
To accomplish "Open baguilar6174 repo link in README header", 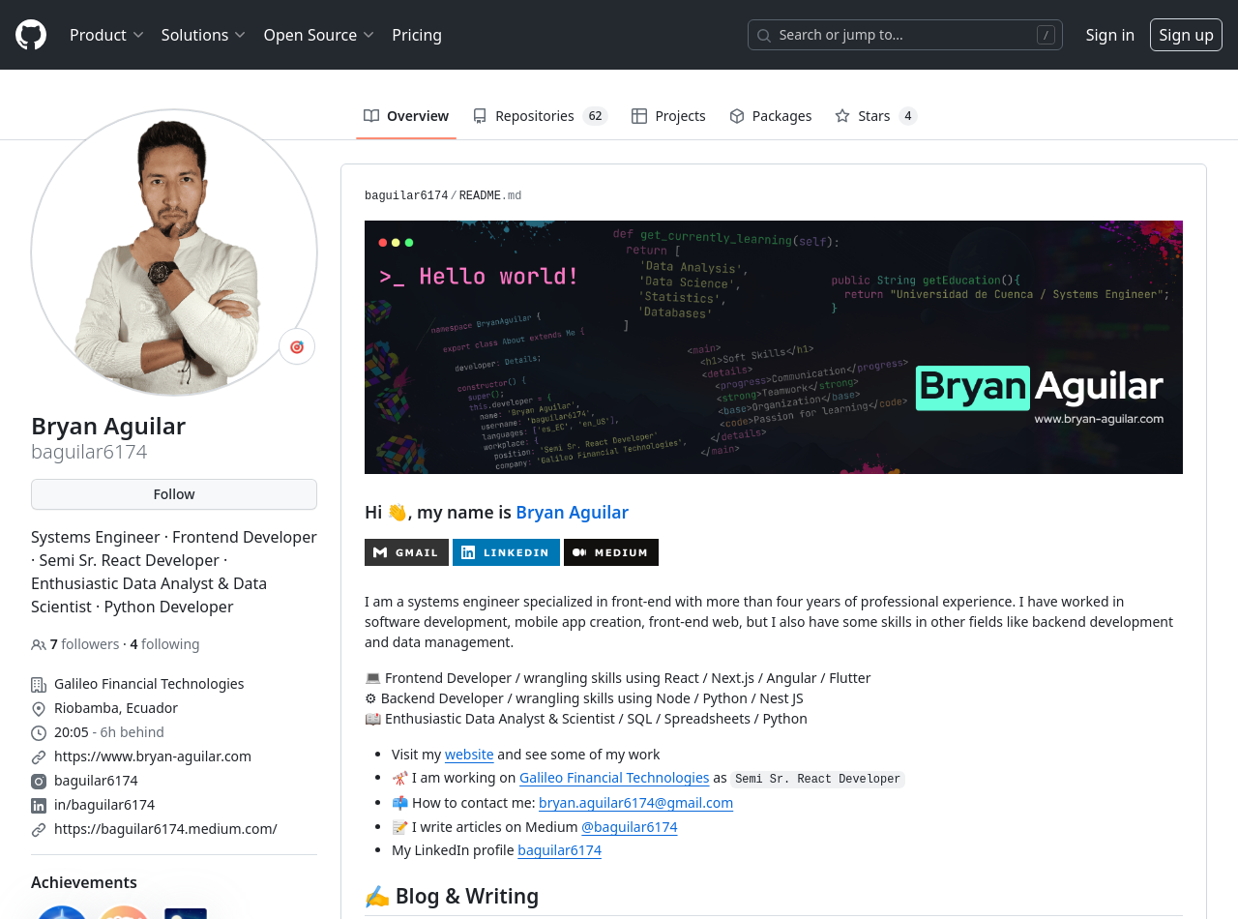I will point(406,196).
